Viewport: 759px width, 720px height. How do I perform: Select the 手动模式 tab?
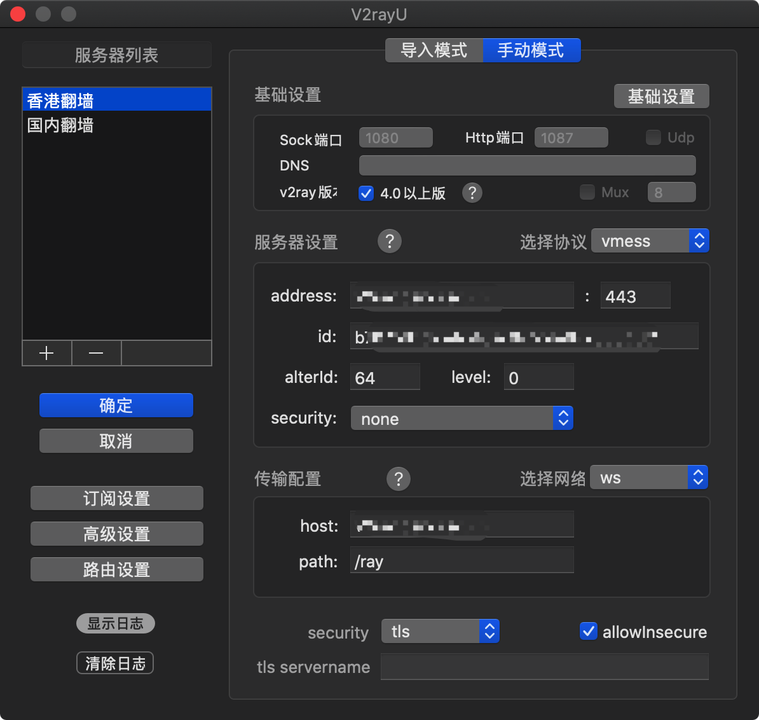(x=531, y=50)
